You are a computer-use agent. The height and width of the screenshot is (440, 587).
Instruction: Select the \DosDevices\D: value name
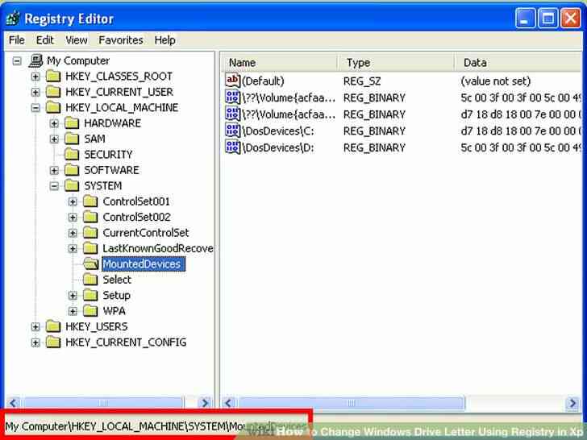coord(278,147)
